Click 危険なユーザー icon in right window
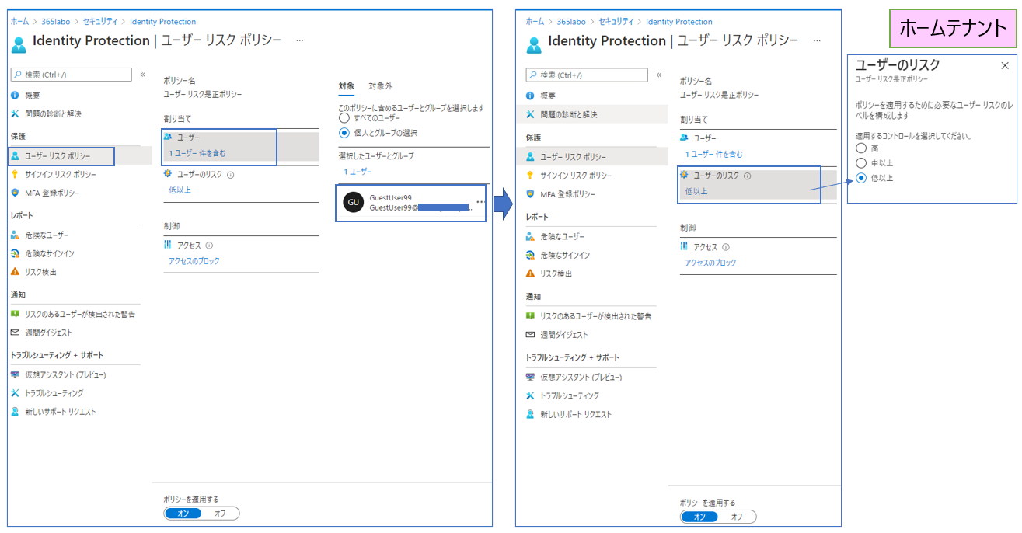 pos(531,236)
